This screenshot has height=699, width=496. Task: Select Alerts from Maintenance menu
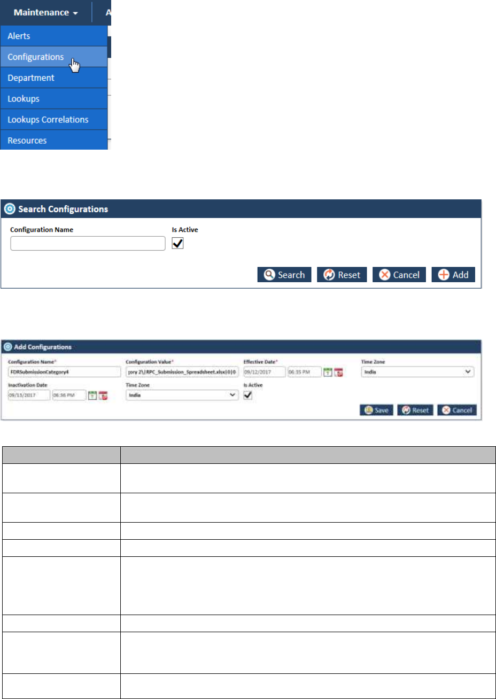(53, 36)
